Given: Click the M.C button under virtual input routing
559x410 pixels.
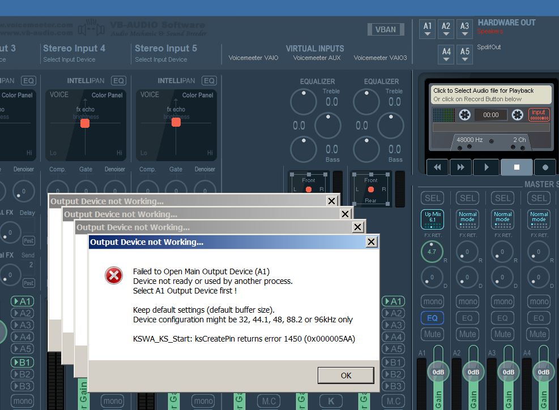Looking at the screenshot, I should pyautogui.click(x=393, y=402).
